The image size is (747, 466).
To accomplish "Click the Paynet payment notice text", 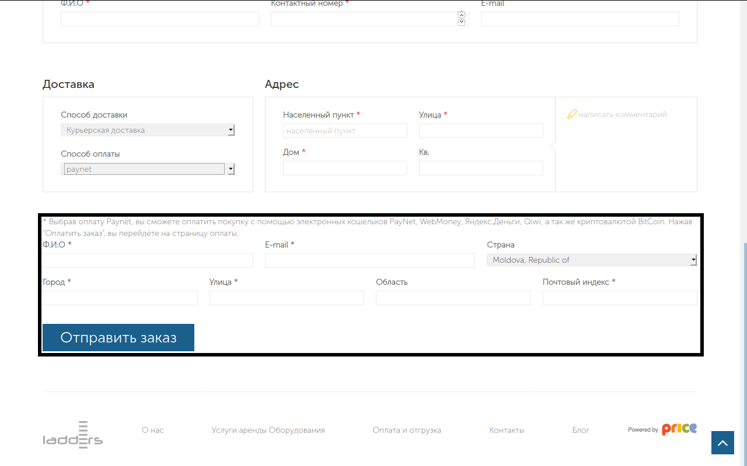I will tap(368, 227).
